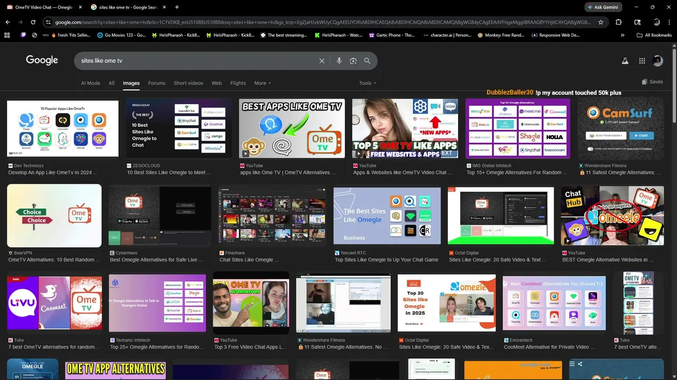Select the Images tab
The image size is (677, 380).
coord(131,83)
